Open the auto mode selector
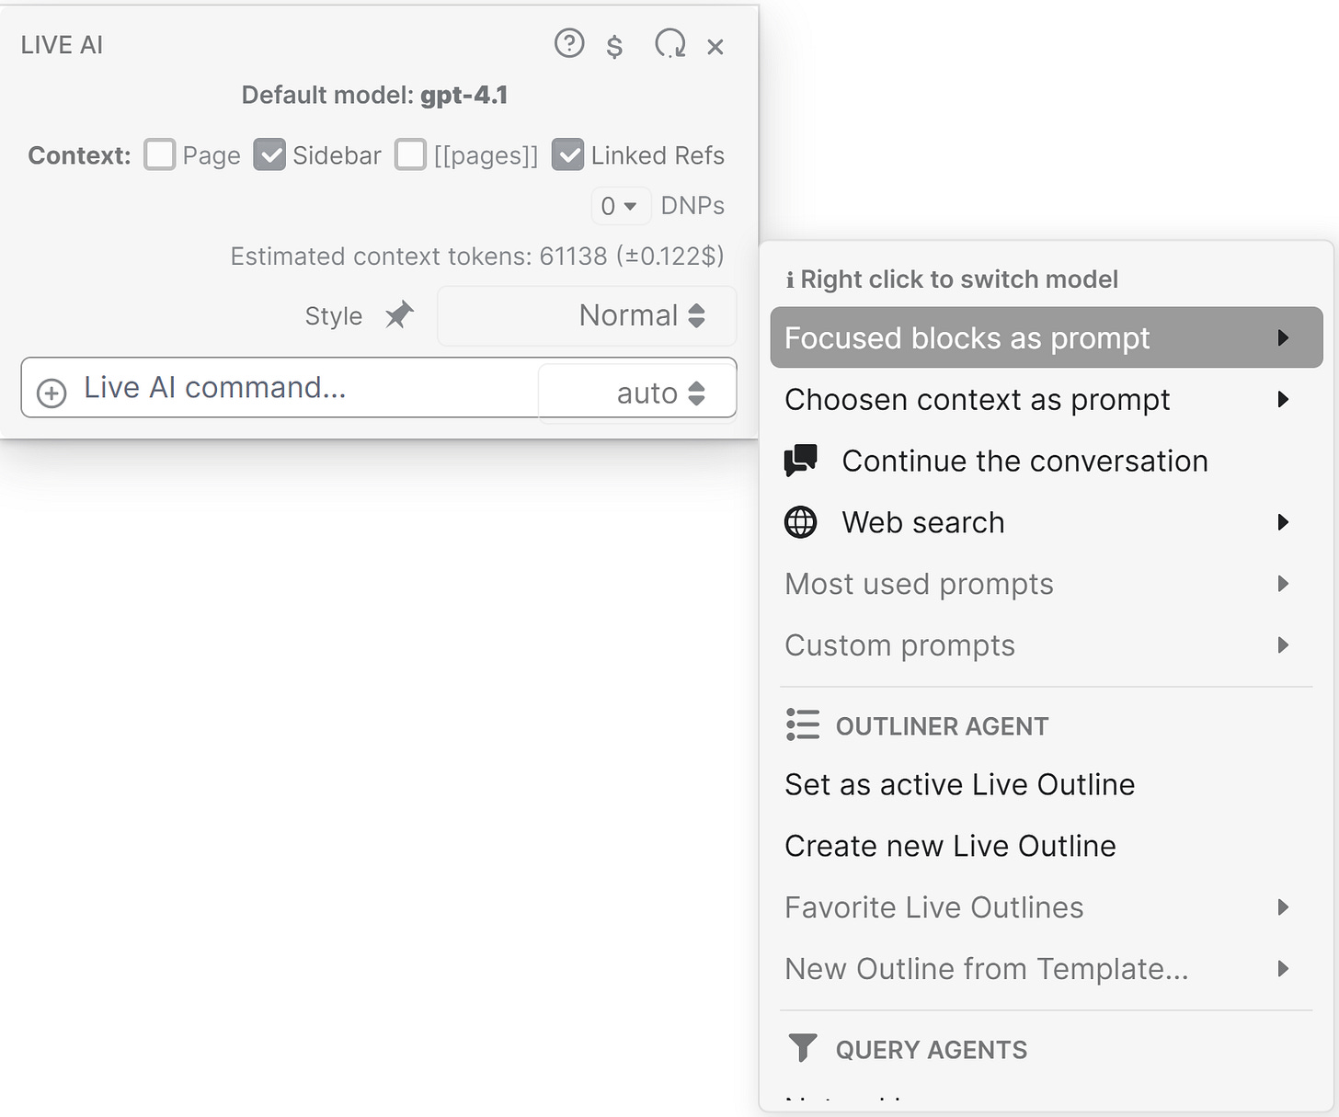This screenshot has height=1117, width=1339. (x=637, y=393)
